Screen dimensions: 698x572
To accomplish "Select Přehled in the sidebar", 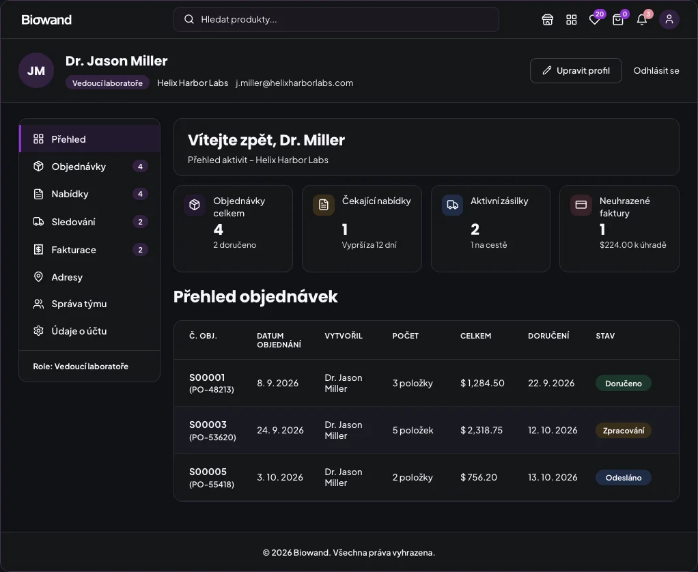I will pyautogui.click(x=89, y=139).
